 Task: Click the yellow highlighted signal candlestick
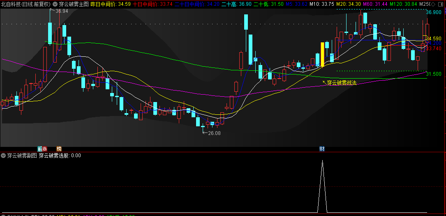(x=322, y=54)
